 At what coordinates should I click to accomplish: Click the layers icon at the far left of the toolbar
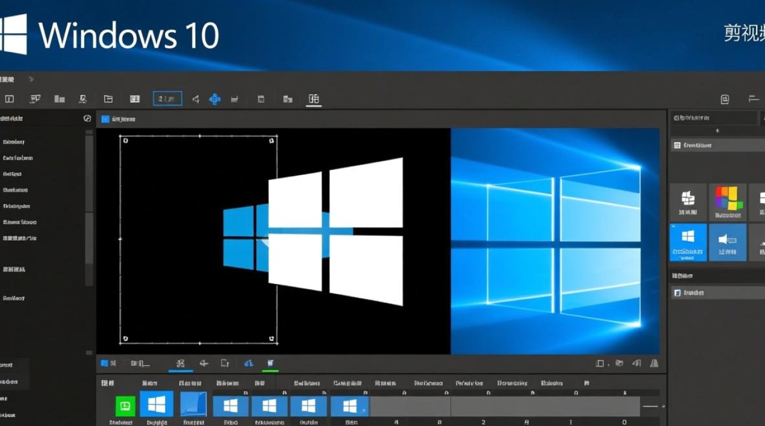[9, 98]
